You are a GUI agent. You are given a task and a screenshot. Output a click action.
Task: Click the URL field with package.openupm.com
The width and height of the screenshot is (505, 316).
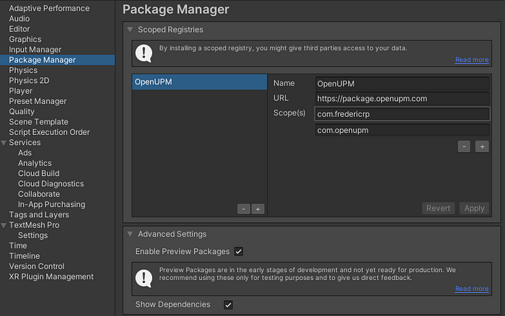[x=403, y=99]
